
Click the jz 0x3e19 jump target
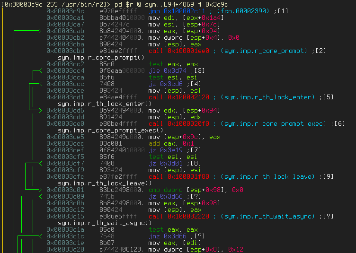point(173,149)
